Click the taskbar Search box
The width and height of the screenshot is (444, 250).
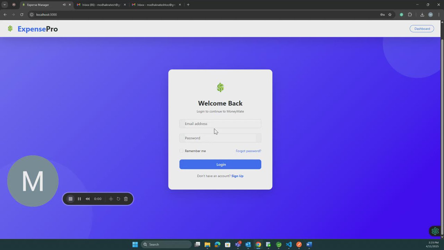coord(166,244)
